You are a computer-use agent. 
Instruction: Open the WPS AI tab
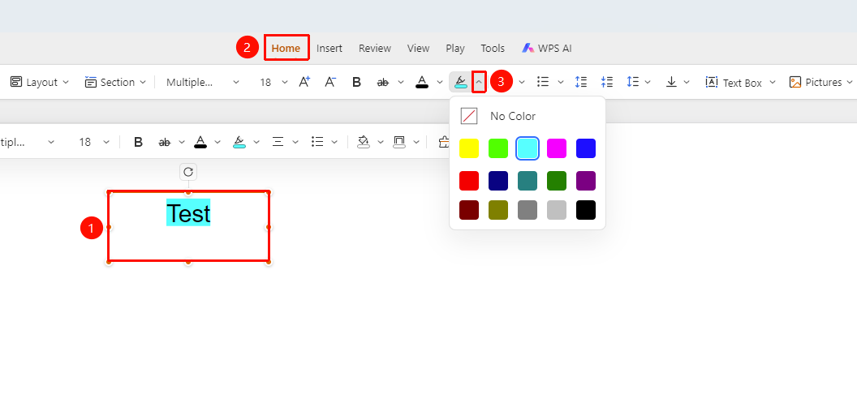tap(546, 48)
